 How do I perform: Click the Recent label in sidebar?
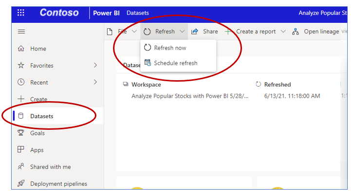pos(39,83)
